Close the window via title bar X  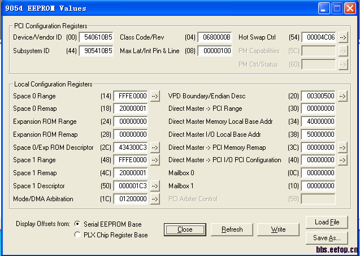point(350,8)
